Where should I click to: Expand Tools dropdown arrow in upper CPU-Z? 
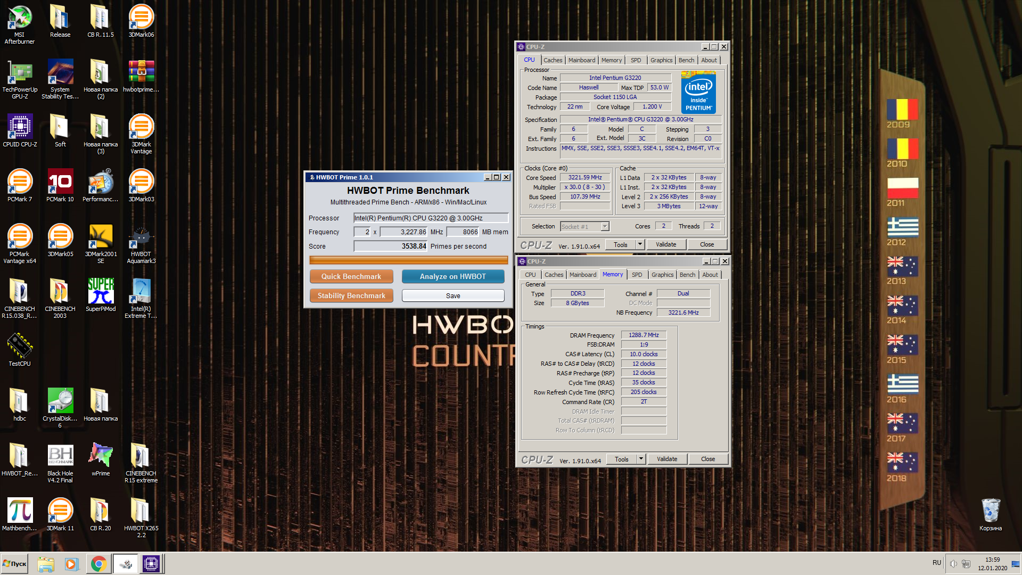pyautogui.click(x=640, y=244)
